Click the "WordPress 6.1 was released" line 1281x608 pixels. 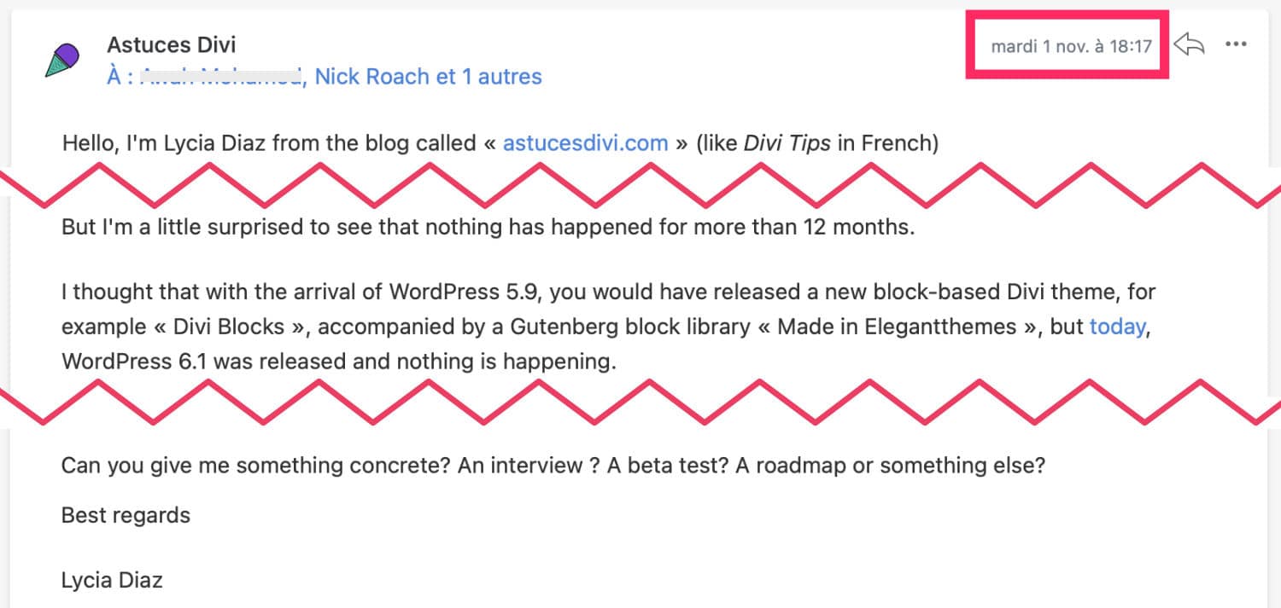(x=339, y=362)
